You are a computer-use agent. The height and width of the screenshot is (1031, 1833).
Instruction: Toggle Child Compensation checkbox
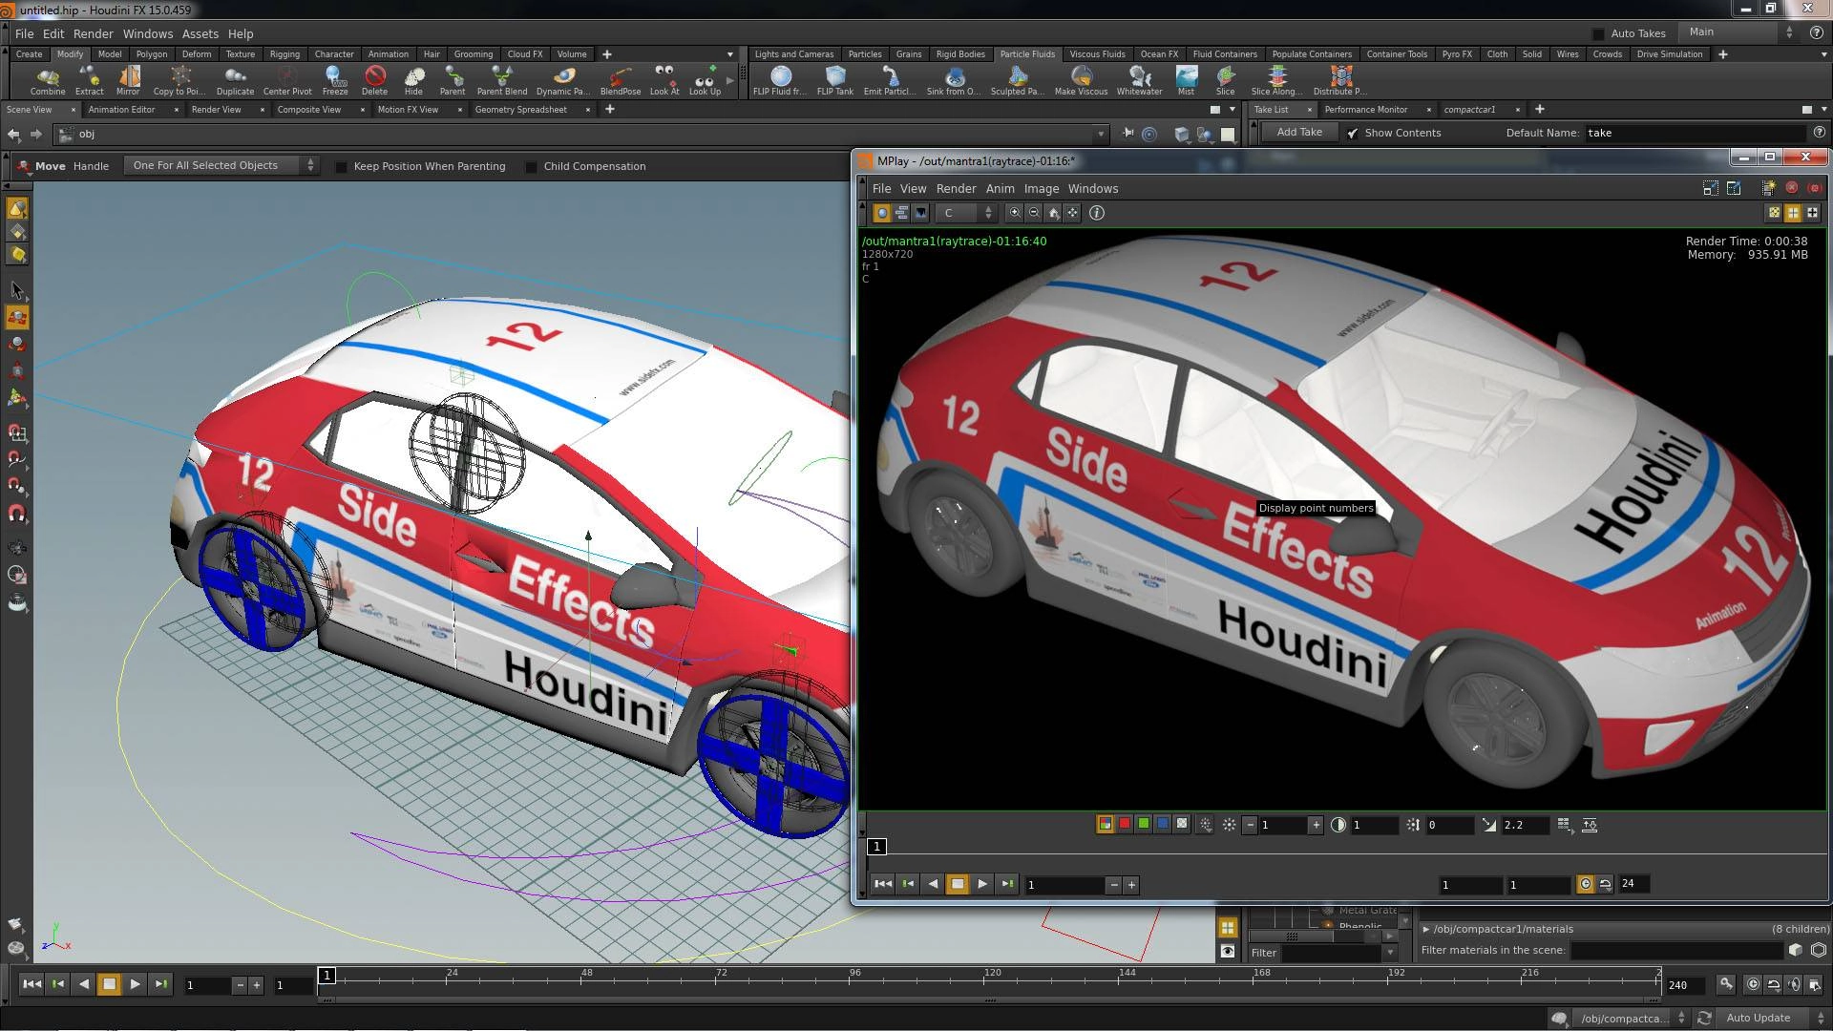(532, 166)
